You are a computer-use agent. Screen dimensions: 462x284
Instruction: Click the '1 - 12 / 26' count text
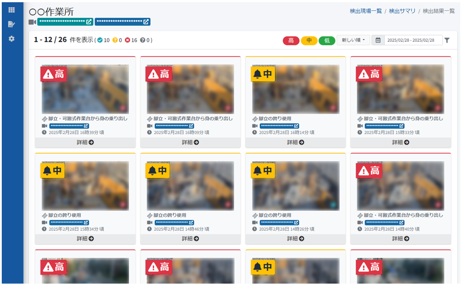51,40
